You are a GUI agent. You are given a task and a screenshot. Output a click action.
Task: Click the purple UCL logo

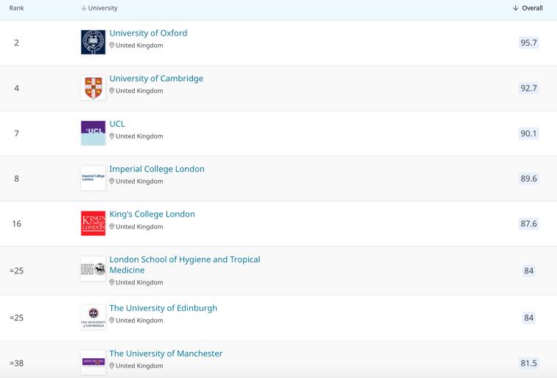[x=93, y=133]
